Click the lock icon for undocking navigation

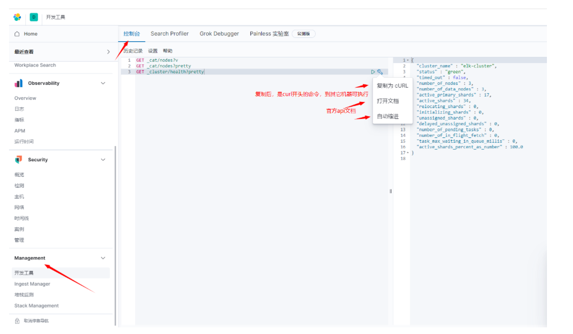coord(17,321)
